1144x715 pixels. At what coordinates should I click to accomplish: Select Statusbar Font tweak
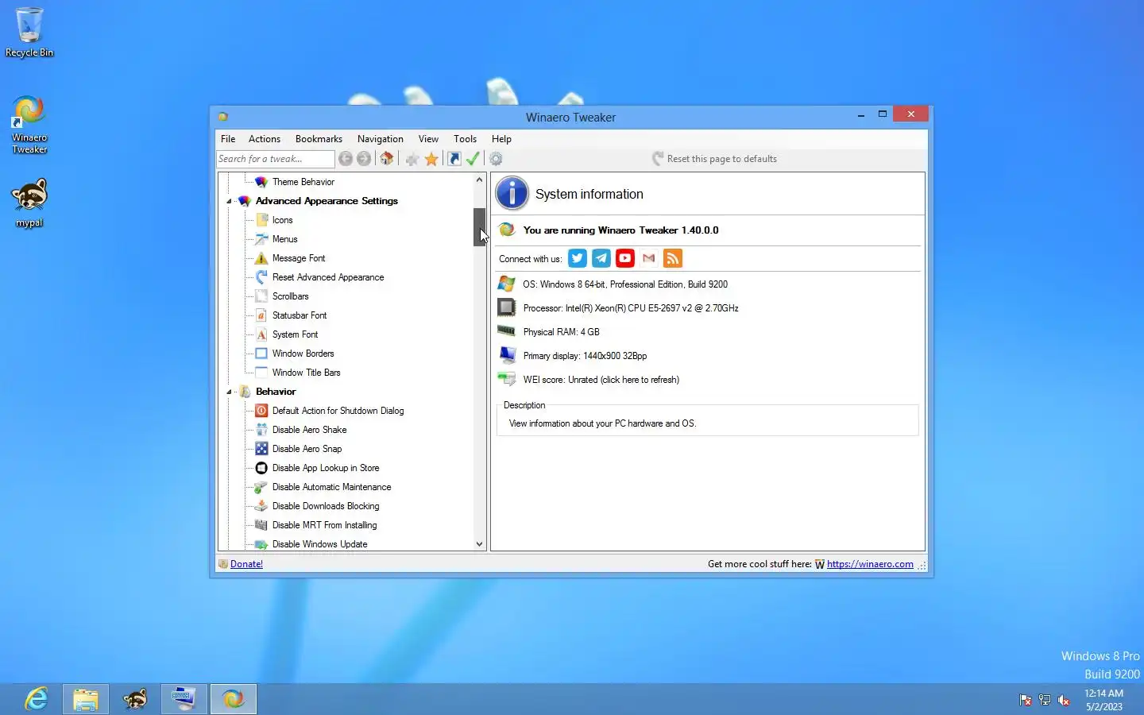point(299,315)
